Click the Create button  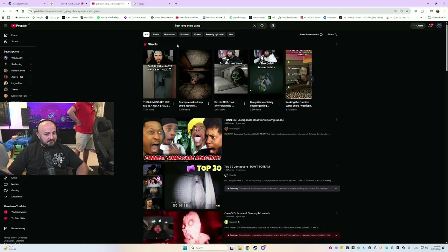click(x=418, y=26)
